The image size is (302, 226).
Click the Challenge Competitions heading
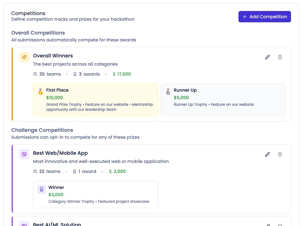[x=42, y=130]
